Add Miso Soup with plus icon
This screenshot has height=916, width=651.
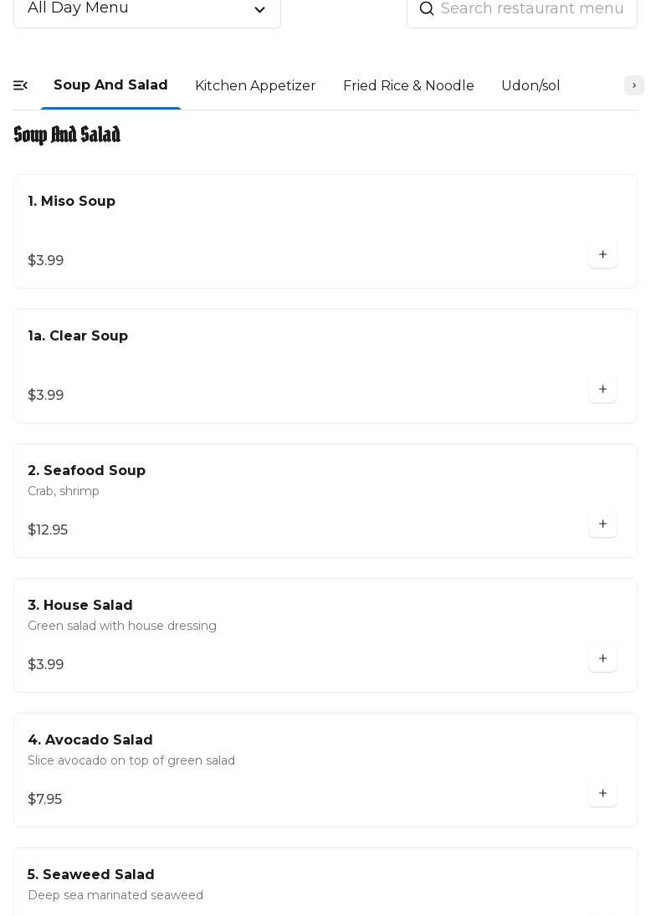[x=602, y=254]
